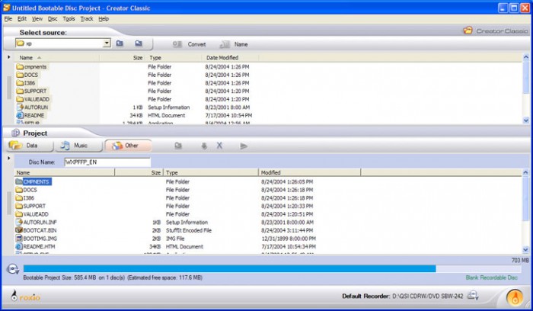Click the new folder icon in Project toolbar
Screen dimensions: 533x311
coord(178,146)
